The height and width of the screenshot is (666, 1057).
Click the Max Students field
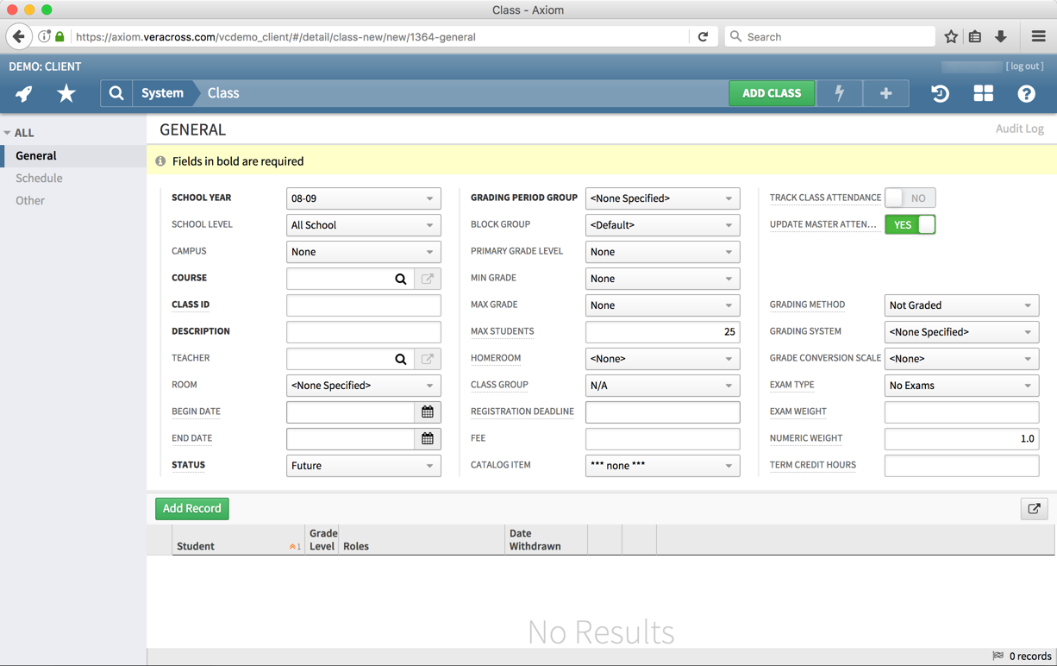[x=662, y=332]
